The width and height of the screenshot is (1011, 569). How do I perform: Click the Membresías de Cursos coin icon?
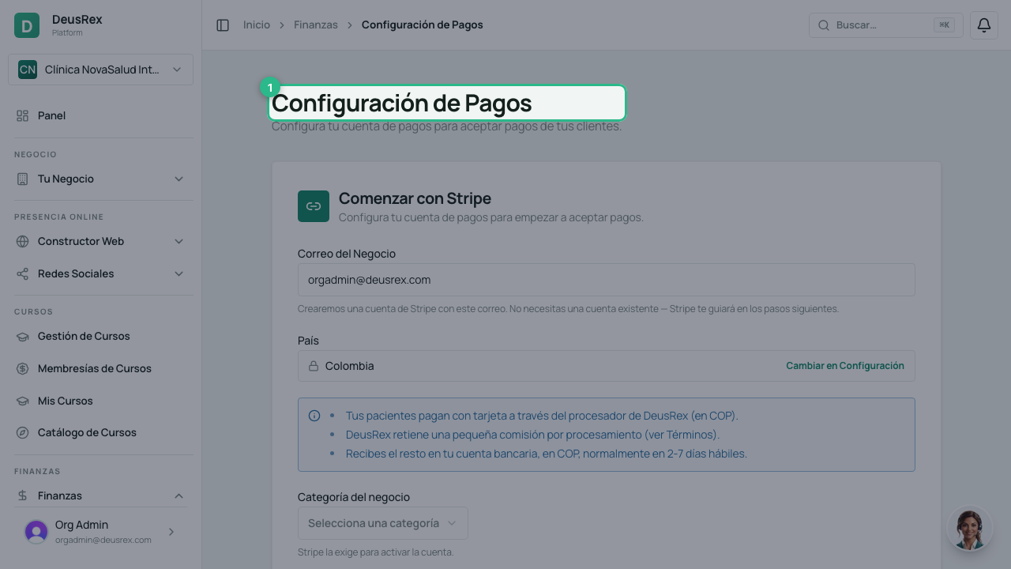pyautogui.click(x=22, y=368)
